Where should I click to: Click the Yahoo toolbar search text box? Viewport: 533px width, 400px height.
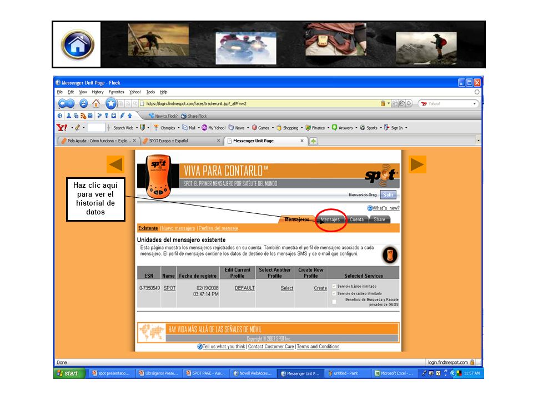[96, 128]
